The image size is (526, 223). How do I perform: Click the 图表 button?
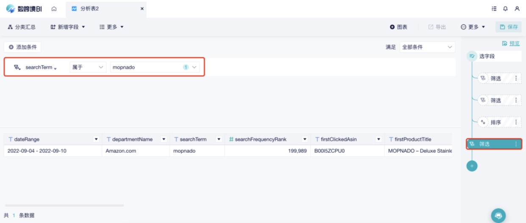(x=399, y=27)
